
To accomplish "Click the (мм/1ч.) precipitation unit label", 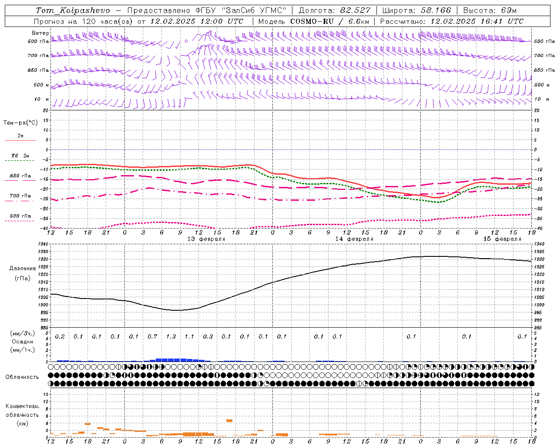I will point(23,350).
